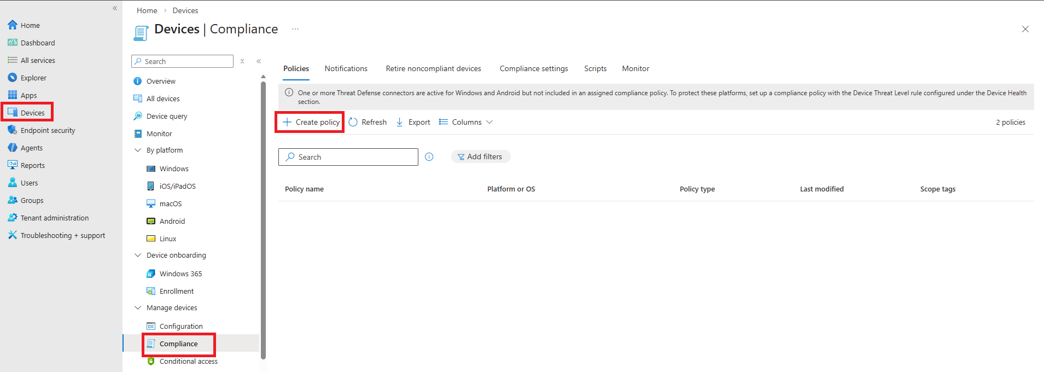The height and width of the screenshot is (372, 1044).
Task: Sort by Policy type column
Action: coord(697,189)
